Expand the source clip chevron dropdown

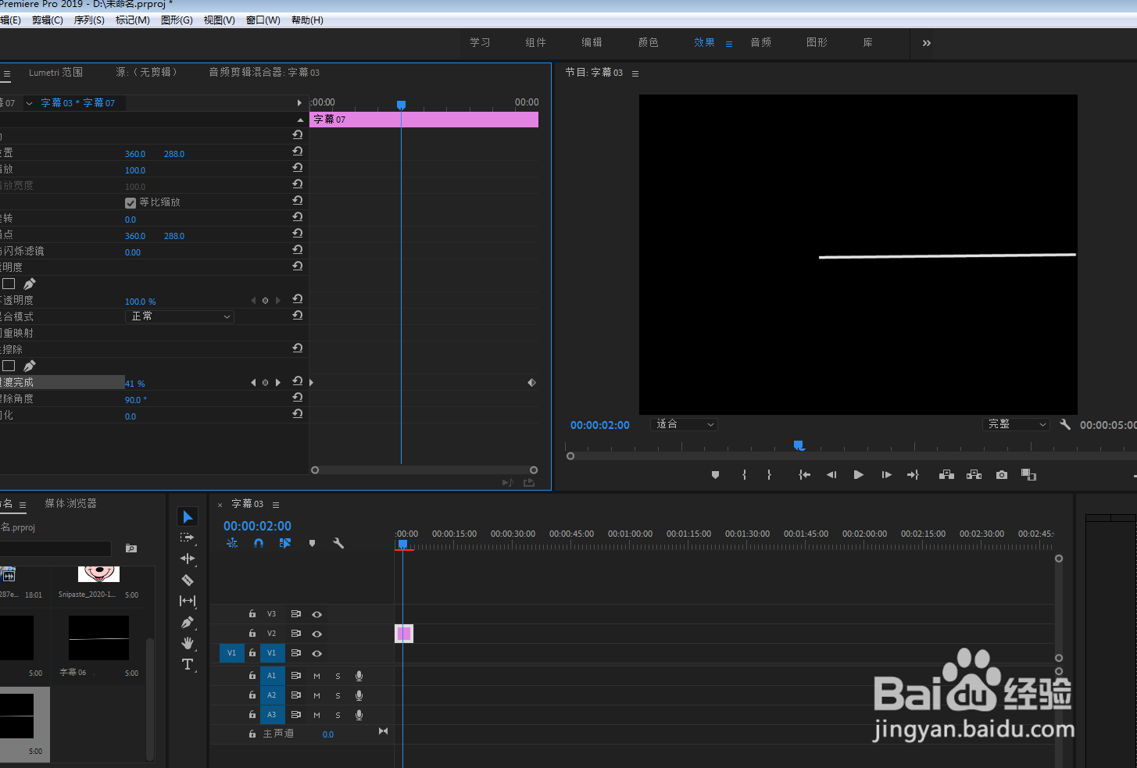pyautogui.click(x=30, y=103)
